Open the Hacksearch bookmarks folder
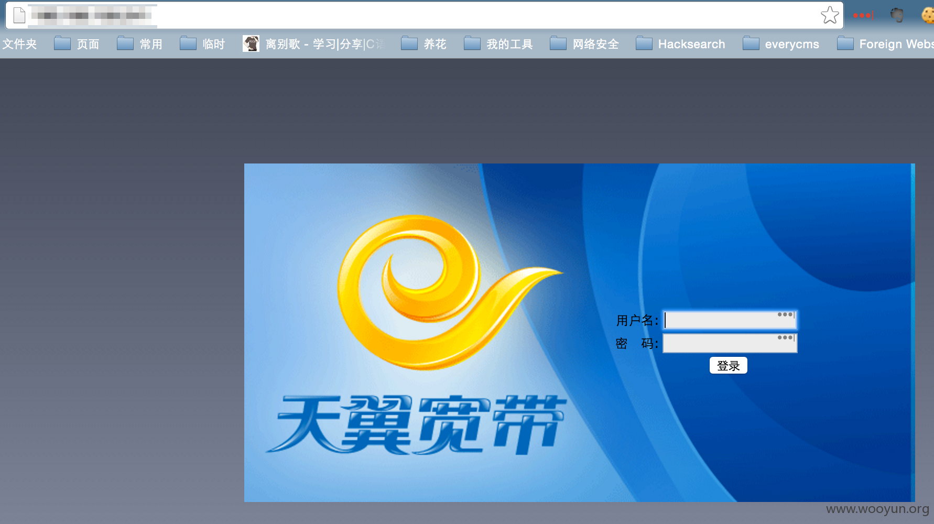Image resolution: width=934 pixels, height=524 pixels. pos(681,43)
